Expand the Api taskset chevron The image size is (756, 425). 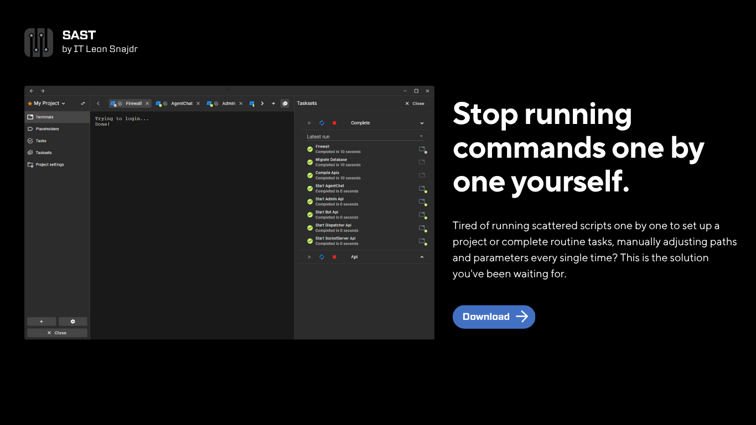click(422, 257)
